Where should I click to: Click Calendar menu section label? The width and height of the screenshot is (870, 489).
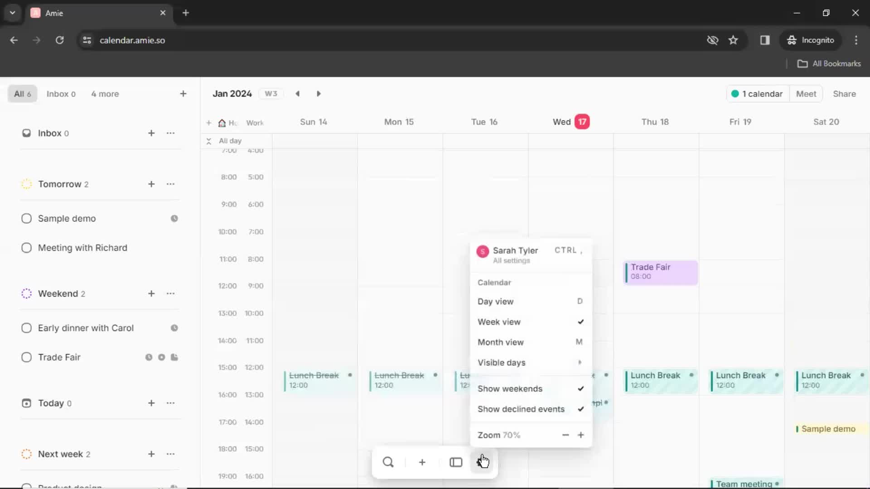(x=494, y=282)
